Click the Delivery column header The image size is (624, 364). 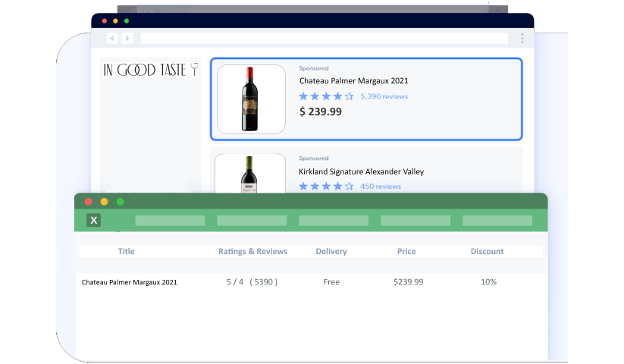pos(331,252)
